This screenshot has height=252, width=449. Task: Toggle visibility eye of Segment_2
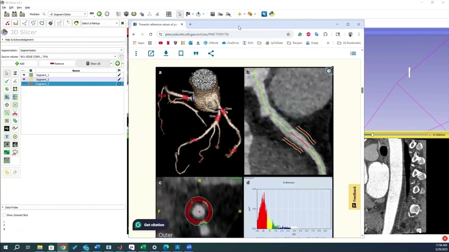24,79
